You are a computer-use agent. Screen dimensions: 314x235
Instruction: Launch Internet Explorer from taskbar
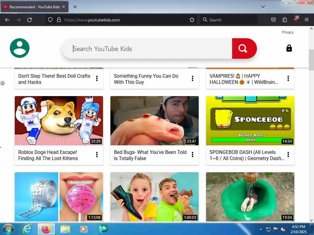(x=27, y=229)
